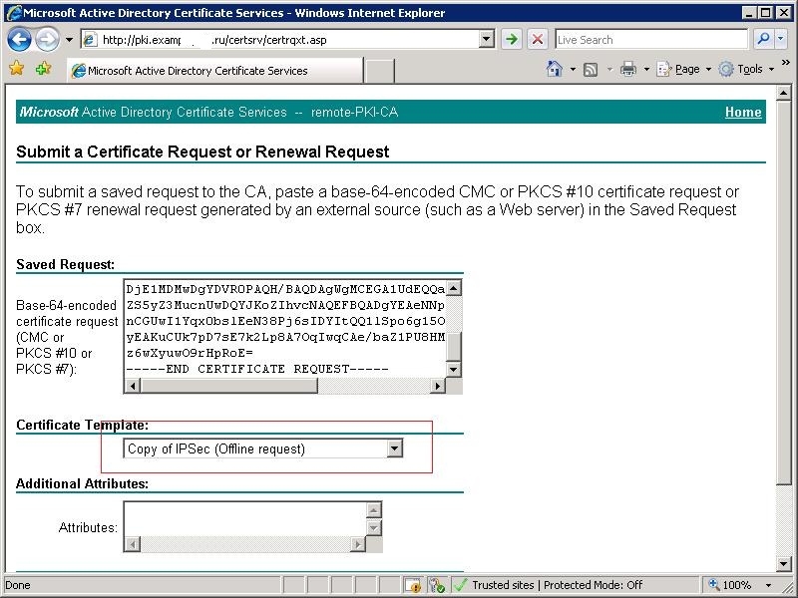Click the Home page house icon
The width and height of the screenshot is (798, 598).
(555, 69)
